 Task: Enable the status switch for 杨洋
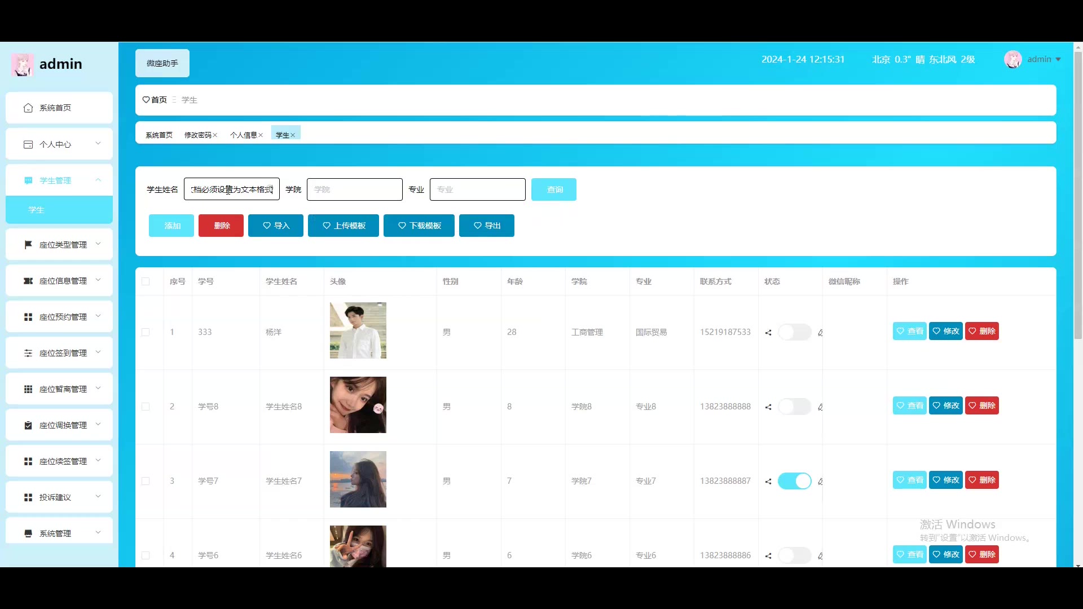(x=794, y=332)
